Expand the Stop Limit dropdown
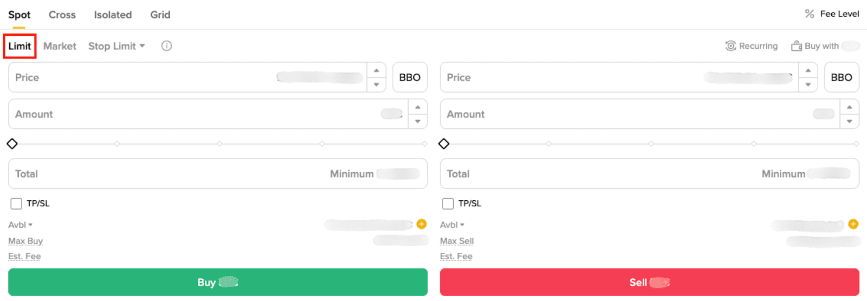The width and height of the screenshot is (867, 301). point(142,46)
